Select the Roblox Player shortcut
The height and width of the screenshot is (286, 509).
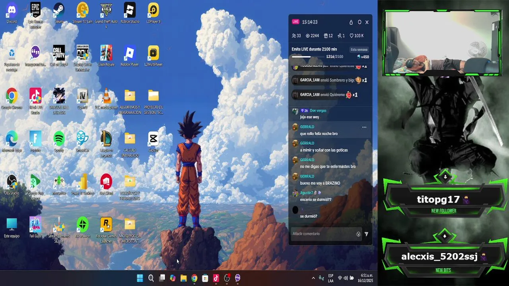(130, 56)
